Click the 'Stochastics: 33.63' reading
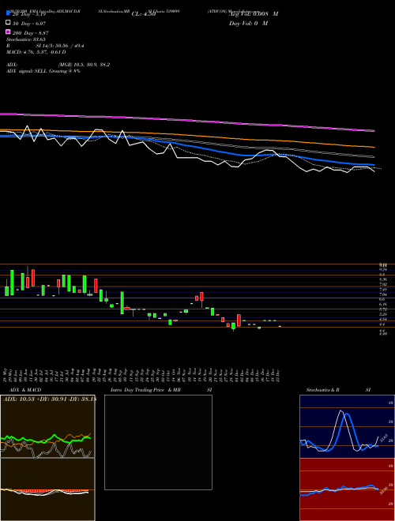 [25, 39]
